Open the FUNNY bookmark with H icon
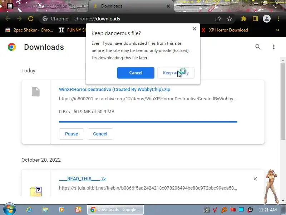 point(73,30)
